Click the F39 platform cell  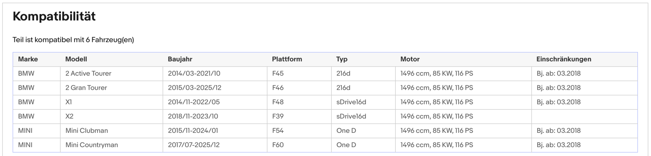click(x=299, y=116)
